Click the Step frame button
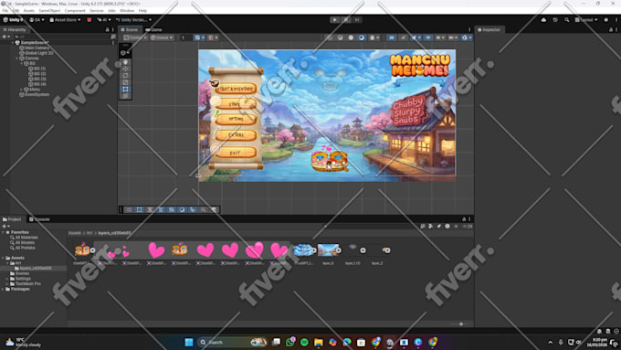621x350 pixels. pyautogui.click(x=357, y=20)
